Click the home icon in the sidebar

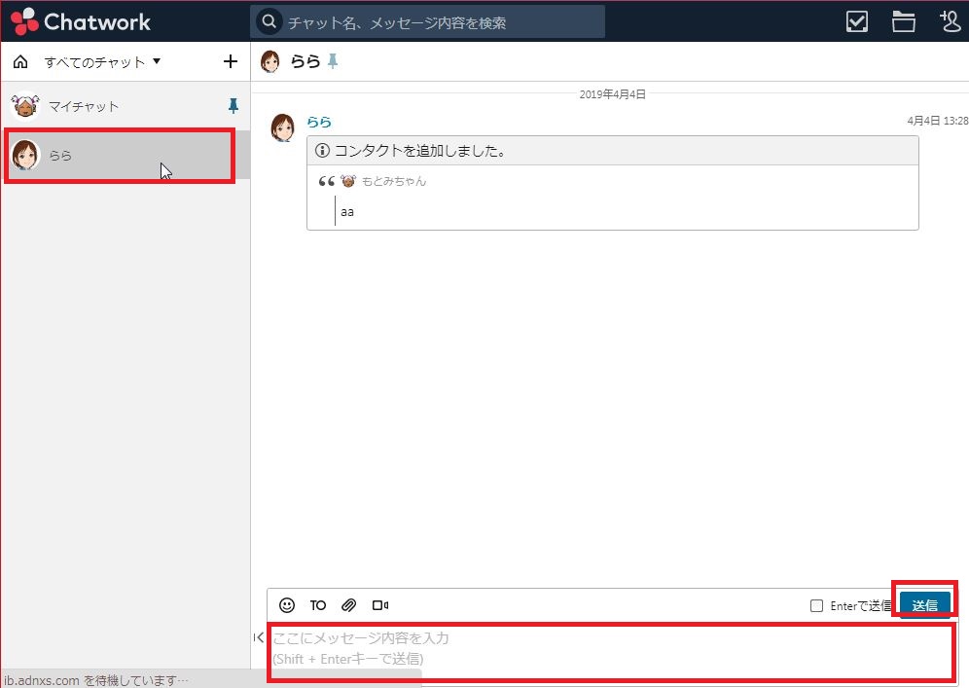click(x=20, y=62)
